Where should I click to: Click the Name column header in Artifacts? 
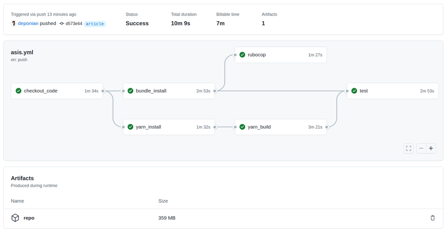tap(17, 201)
